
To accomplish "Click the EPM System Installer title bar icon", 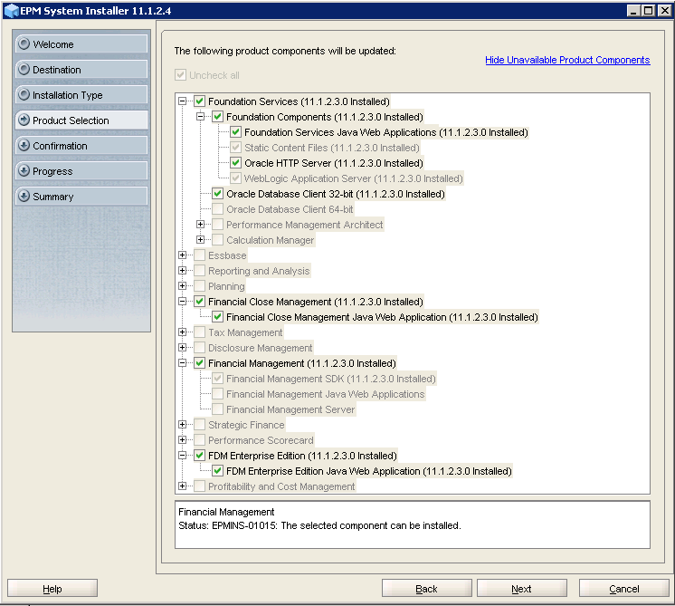I will [x=12, y=11].
